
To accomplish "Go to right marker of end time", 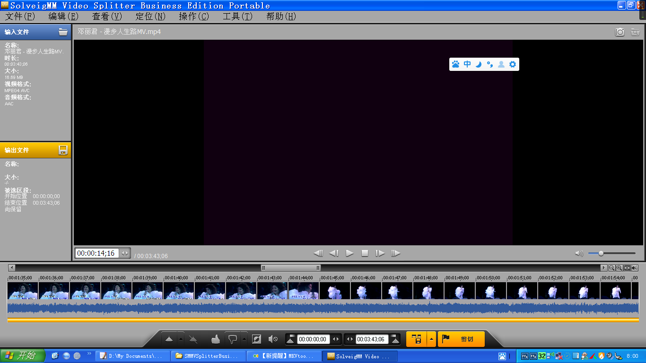I will coord(395,339).
